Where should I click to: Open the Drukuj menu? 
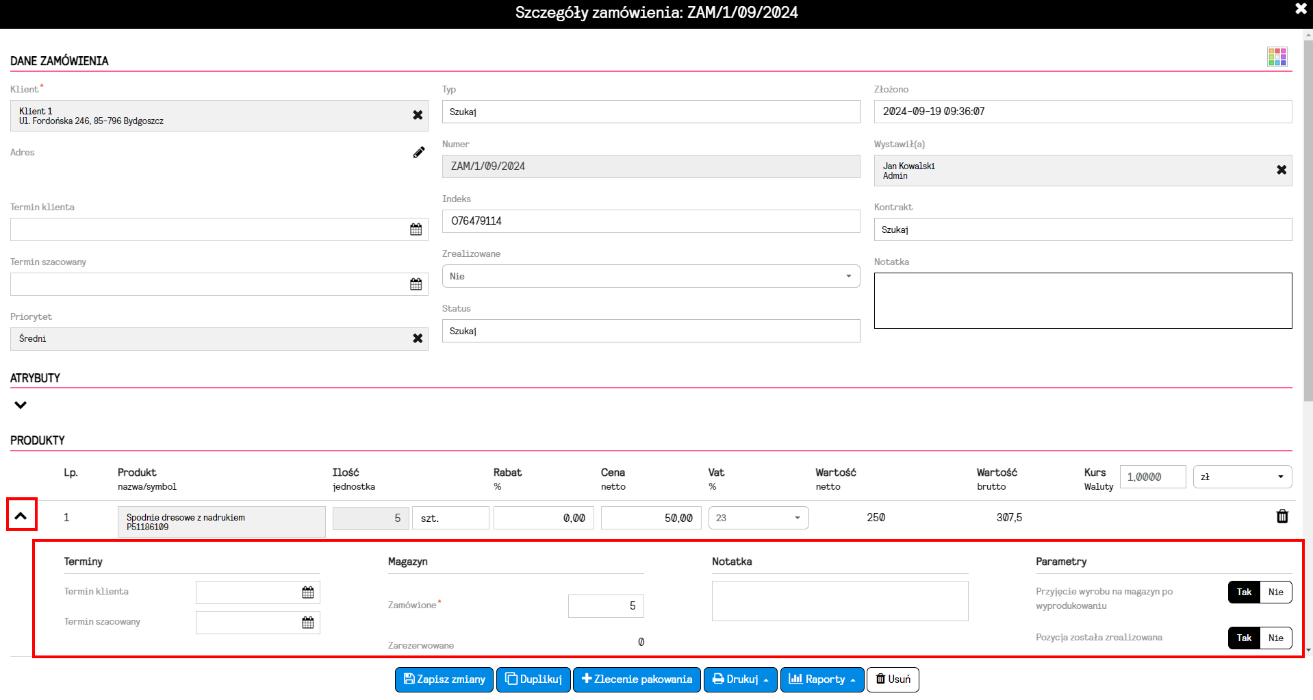coord(740,679)
